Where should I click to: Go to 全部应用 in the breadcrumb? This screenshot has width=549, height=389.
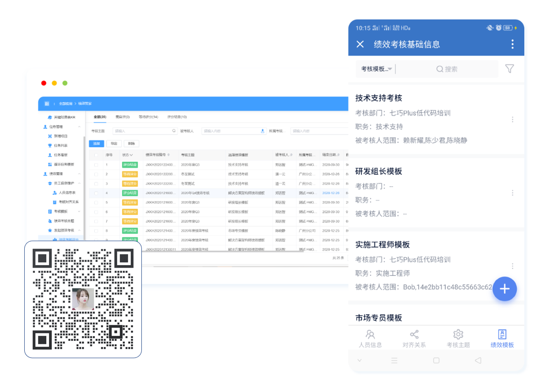(65, 103)
